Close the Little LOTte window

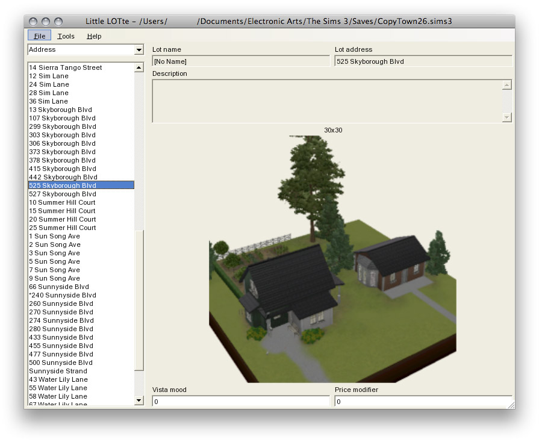point(33,22)
